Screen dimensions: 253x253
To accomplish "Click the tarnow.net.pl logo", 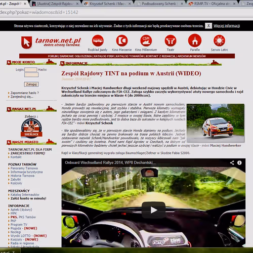I will [x=51, y=42].
